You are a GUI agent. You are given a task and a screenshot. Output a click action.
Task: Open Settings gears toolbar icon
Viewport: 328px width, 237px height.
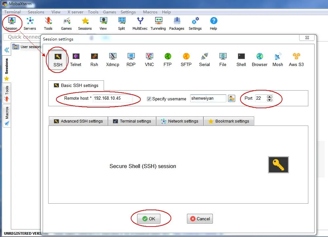click(195, 24)
